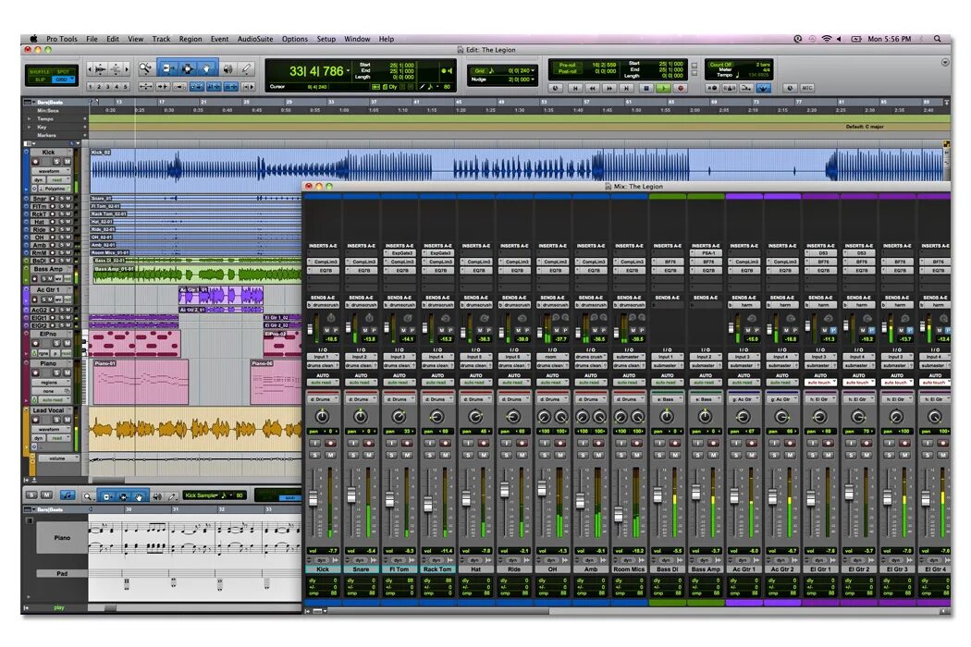Image resolution: width=971 pixels, height=647 pixels.
Task: Click the Stop transport button
Action: tap(645, 88)
